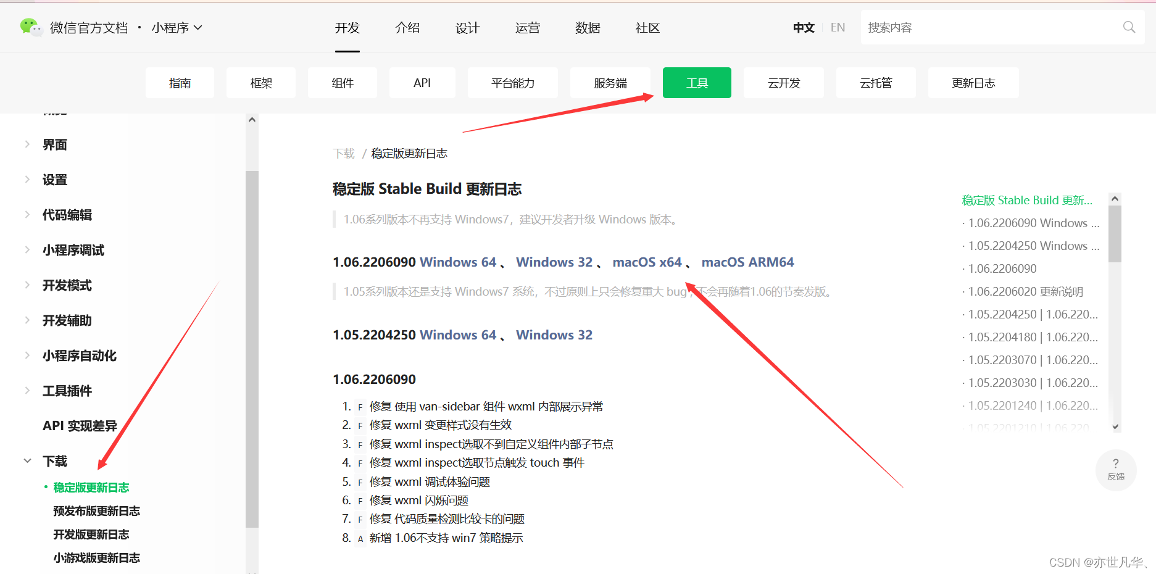Select the 工具 toolbar tab
Screen dimensions: 1156x574
tap(696, 82)
